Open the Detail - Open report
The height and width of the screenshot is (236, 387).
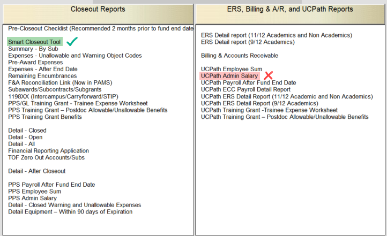coord(25,137)
